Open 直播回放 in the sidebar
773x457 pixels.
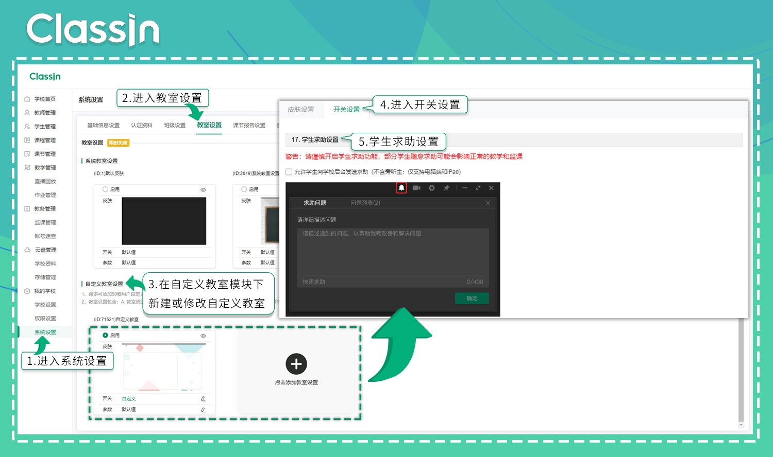[45, 181]
